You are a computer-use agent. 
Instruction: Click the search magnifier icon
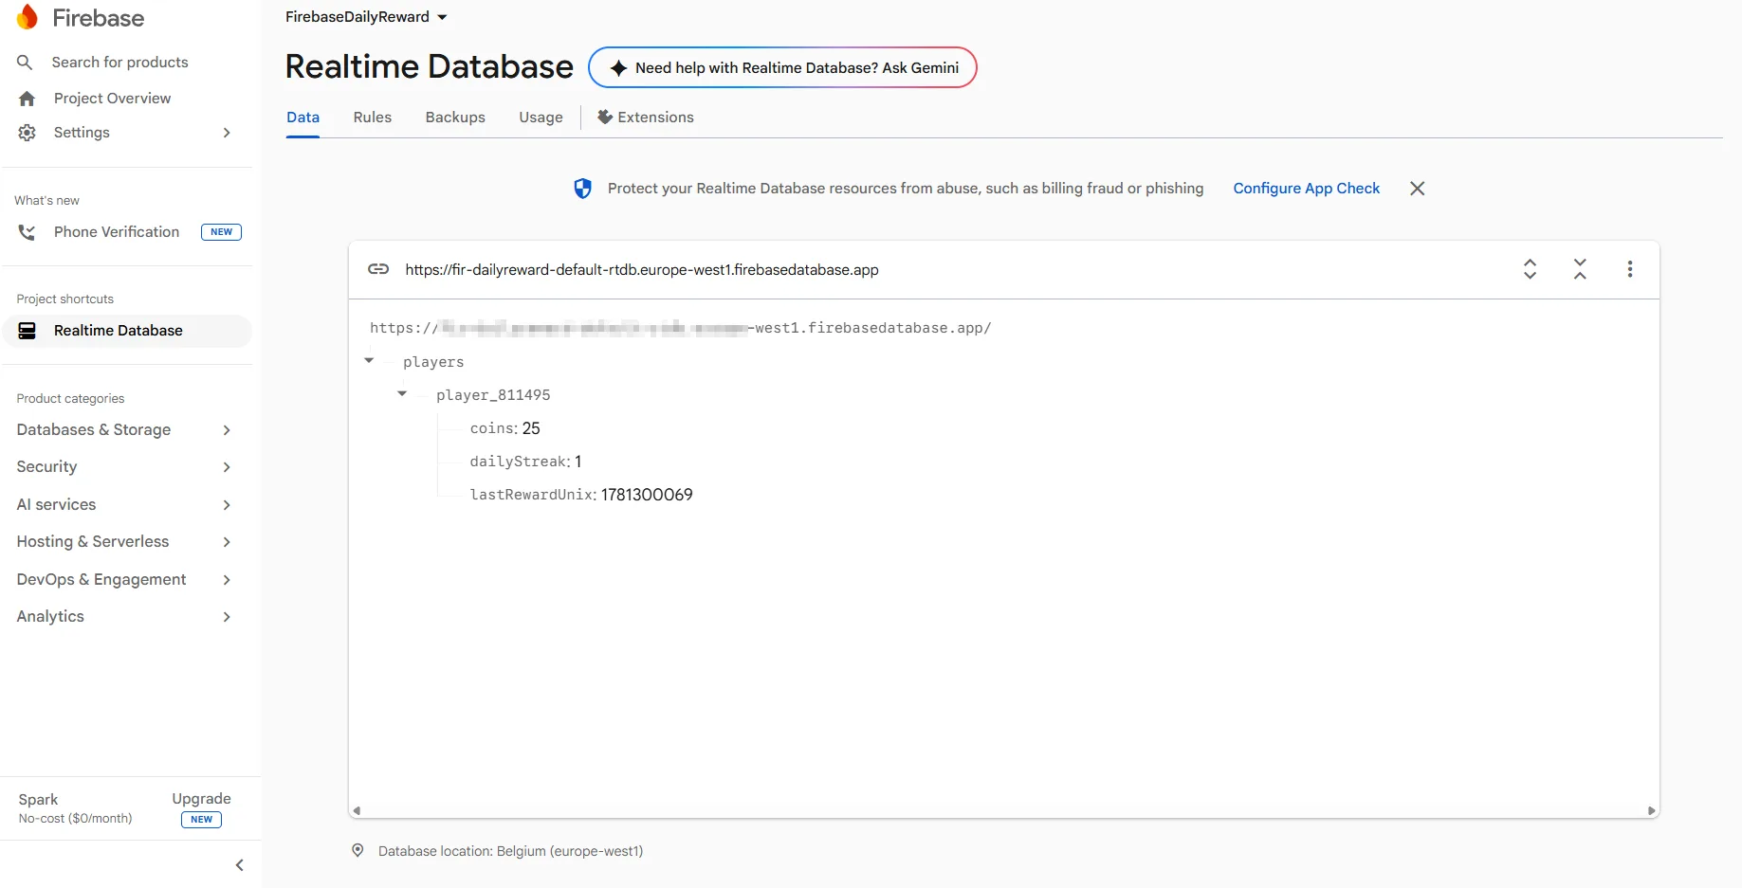26,63
